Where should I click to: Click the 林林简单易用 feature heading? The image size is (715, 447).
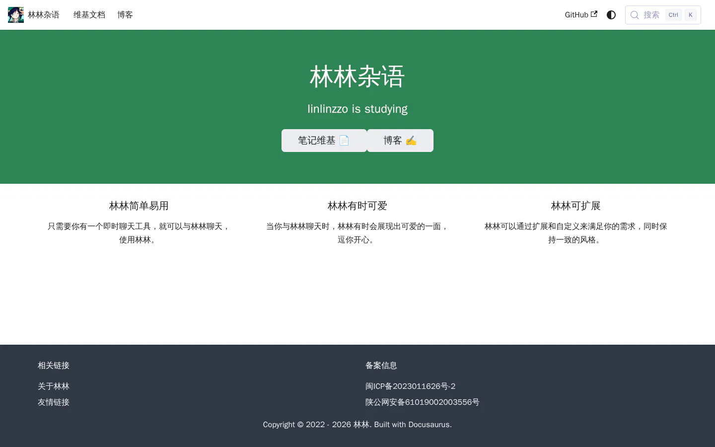click(x=139, y=206)
